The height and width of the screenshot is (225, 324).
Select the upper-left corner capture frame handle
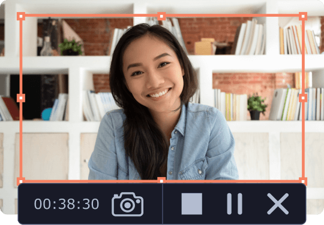pyautogui.click(x=21, y=16)
